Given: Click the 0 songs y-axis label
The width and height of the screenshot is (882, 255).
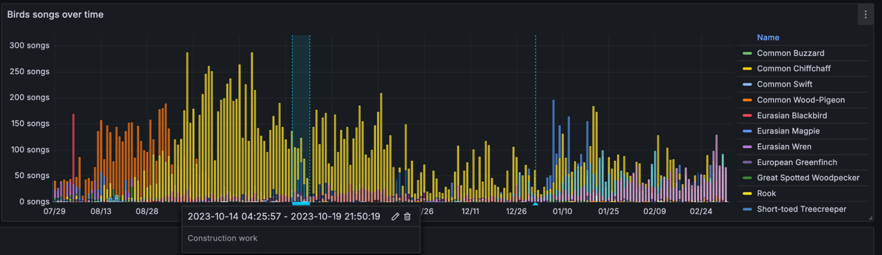Looking at the screenshot, I should [x=34, y=202].
